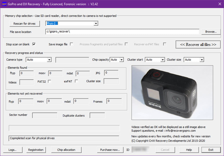Screen dimensions: 224x156
Task: Click the GoPro camera preview image
Action: click(x=172, y=92)
